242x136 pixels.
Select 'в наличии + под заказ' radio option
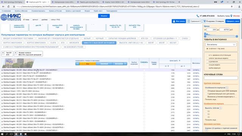pyautogui.click(x=207, y=49)
